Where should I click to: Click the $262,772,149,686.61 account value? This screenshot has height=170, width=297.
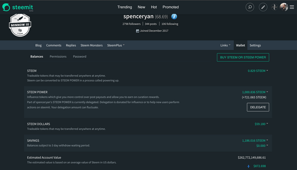[x=252, y=157]
